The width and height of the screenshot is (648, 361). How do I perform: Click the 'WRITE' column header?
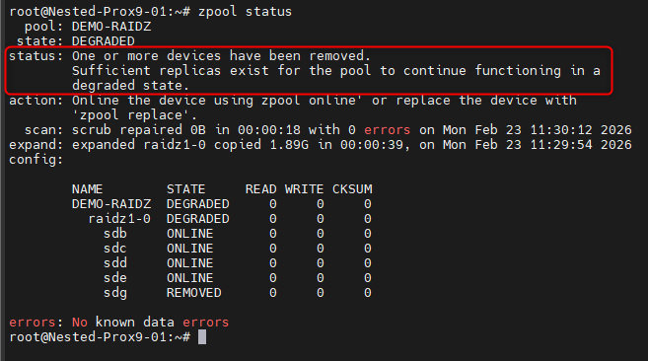[304, 189]
